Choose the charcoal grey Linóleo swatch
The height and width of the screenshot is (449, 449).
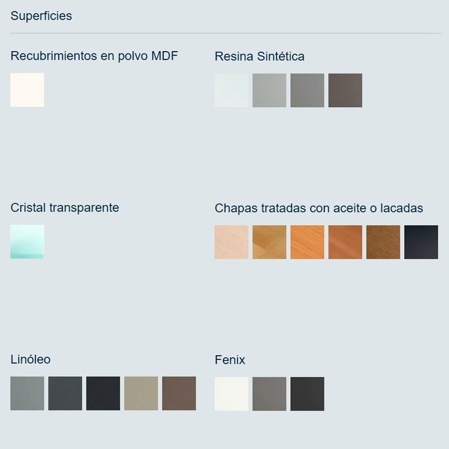click(65, 393)
